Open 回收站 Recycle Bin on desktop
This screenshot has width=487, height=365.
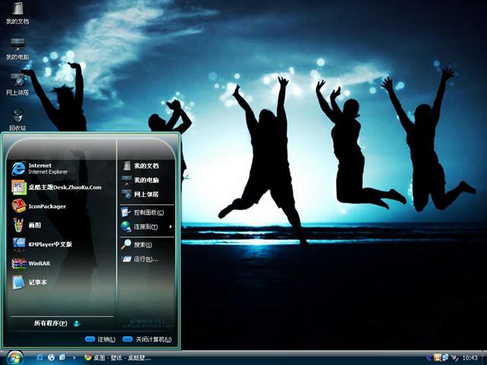click(x=18, y=118)
